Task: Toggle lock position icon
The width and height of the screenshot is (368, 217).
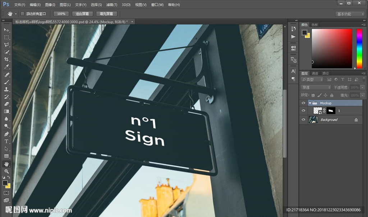Action: (325, 95)
